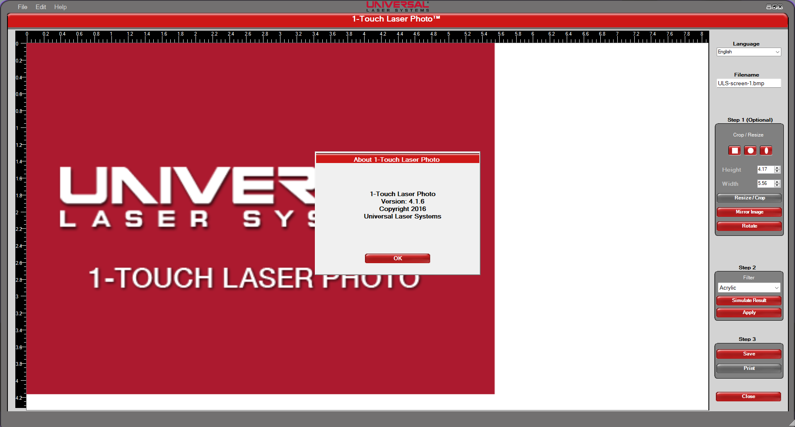Click the Crop / Resize label
Image resolution: width=795 pixels, height=427 pixels.
click(x=748, y=135)
